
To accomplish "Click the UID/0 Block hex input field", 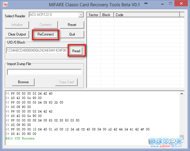I will coord(37,50).
